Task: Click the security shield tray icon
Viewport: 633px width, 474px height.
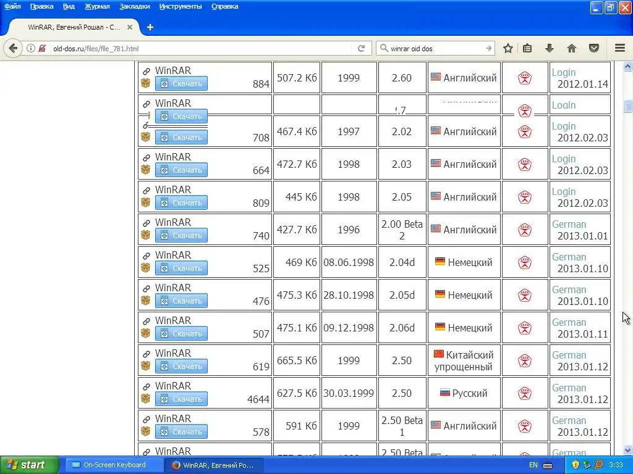Action: coord(576,465)
